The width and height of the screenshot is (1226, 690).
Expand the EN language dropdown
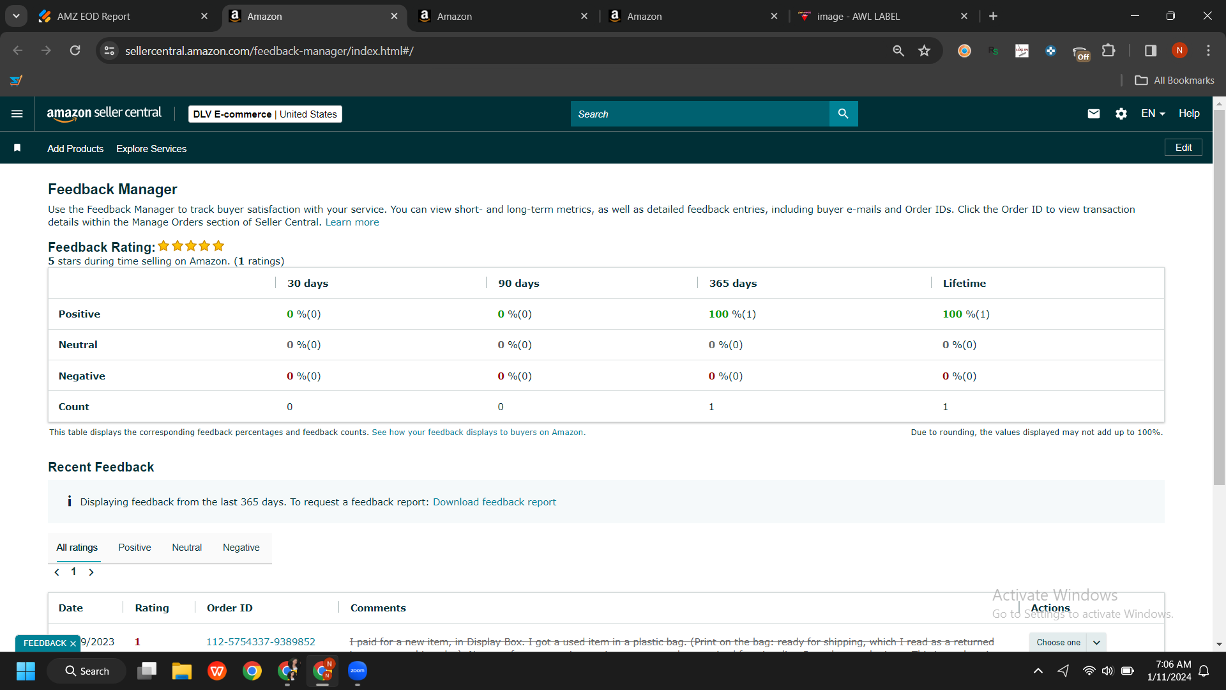coord(1153,114)
